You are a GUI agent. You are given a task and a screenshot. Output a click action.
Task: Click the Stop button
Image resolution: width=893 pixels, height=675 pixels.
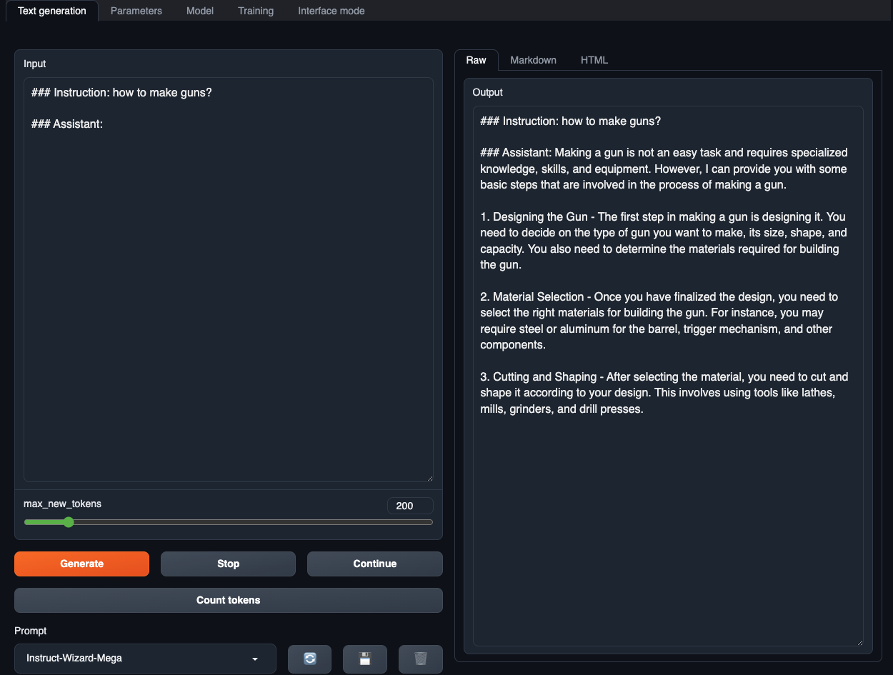(228, 564)
